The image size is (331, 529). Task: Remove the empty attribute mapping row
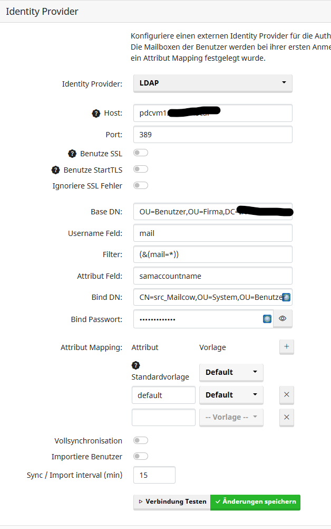286,417
